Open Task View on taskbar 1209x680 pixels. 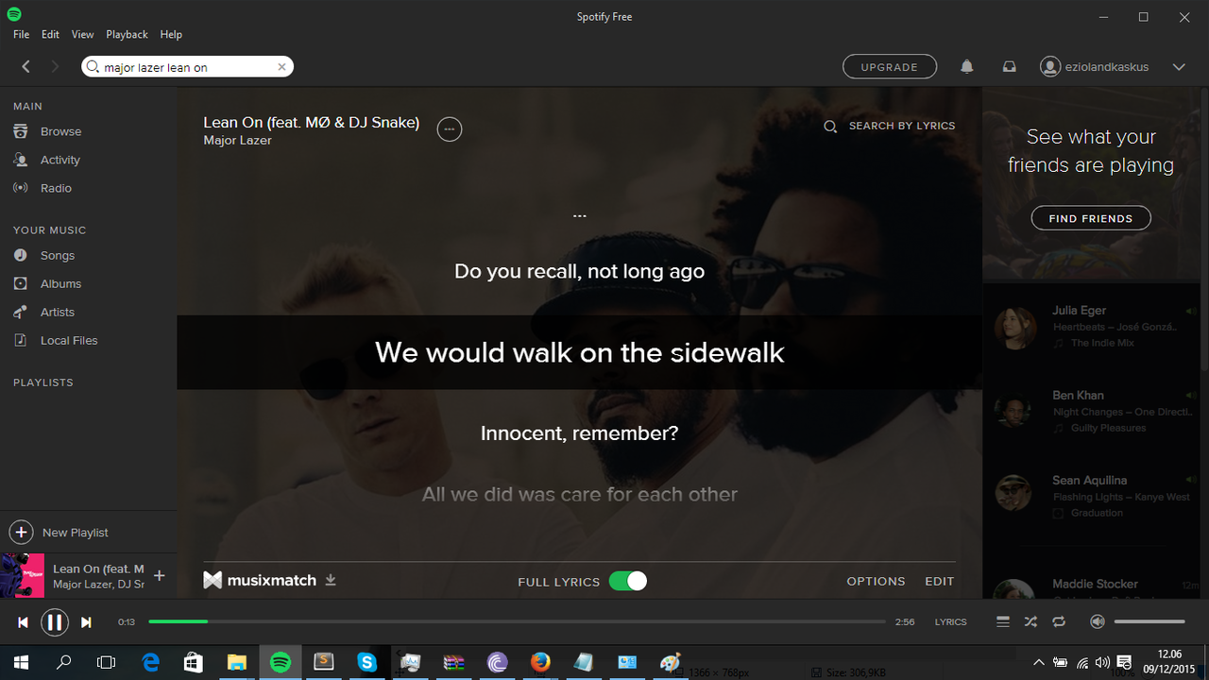pyautogui.click(x=107, y=663)
